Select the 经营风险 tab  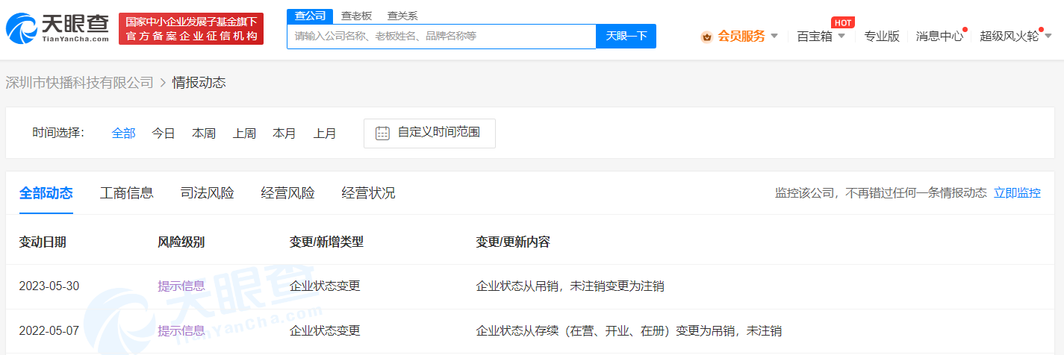(x=288, y=193)
